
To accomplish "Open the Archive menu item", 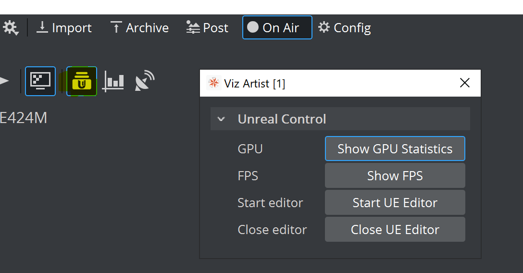I will tap(139, 28).
